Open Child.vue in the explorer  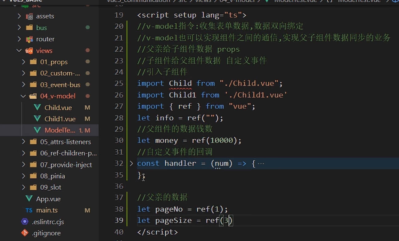[58, 108]
